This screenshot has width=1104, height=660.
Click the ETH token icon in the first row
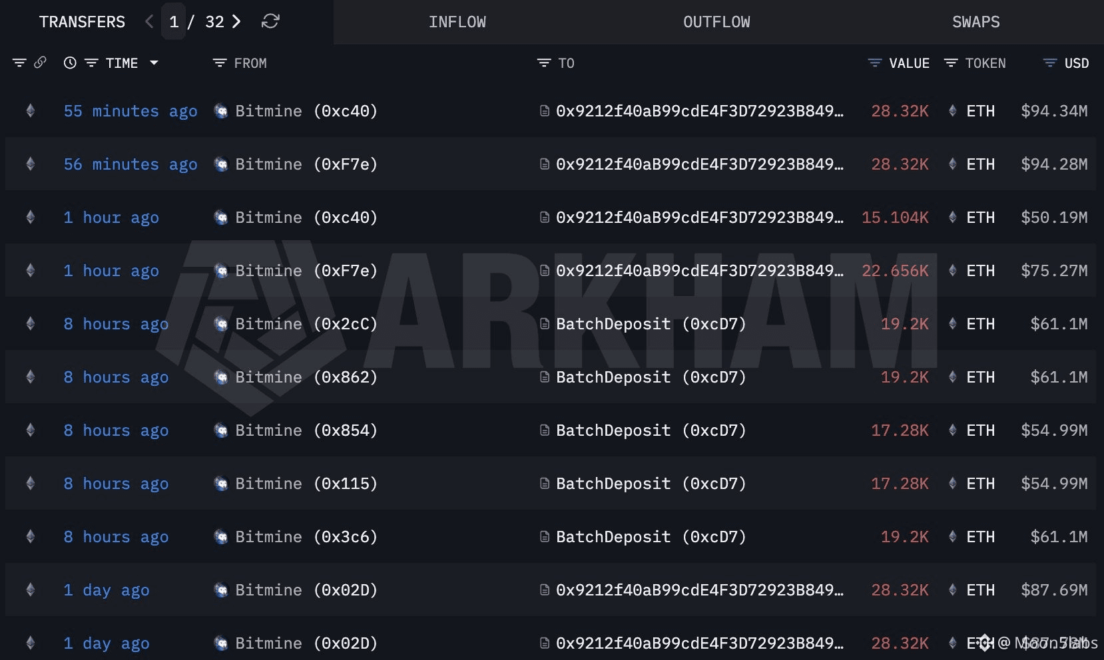tap(954, 111)
